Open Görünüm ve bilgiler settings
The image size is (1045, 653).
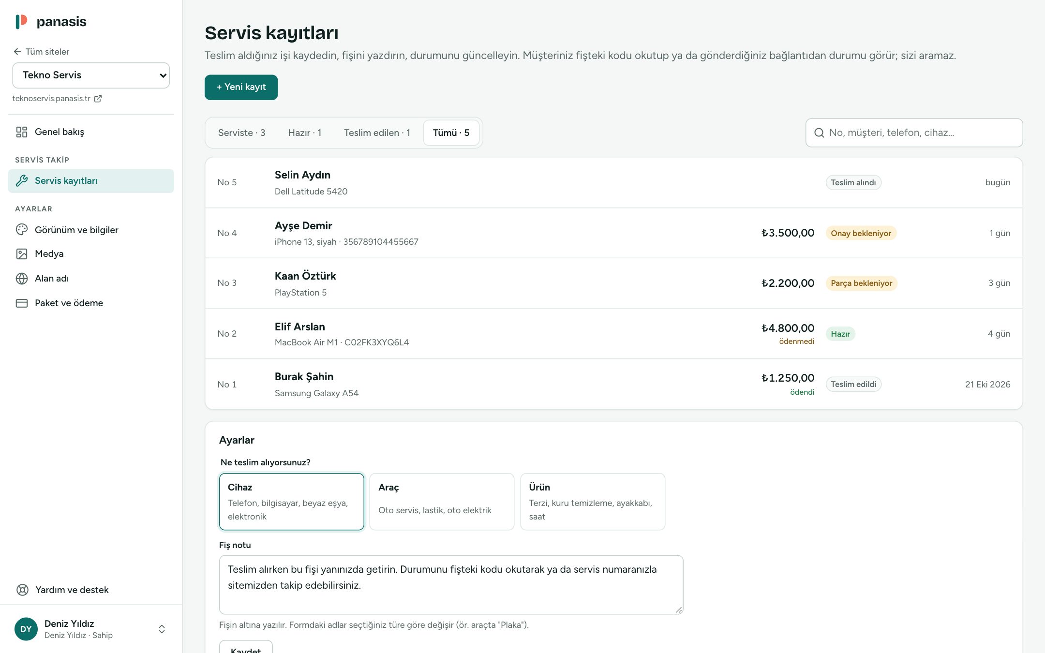[91, 230]
